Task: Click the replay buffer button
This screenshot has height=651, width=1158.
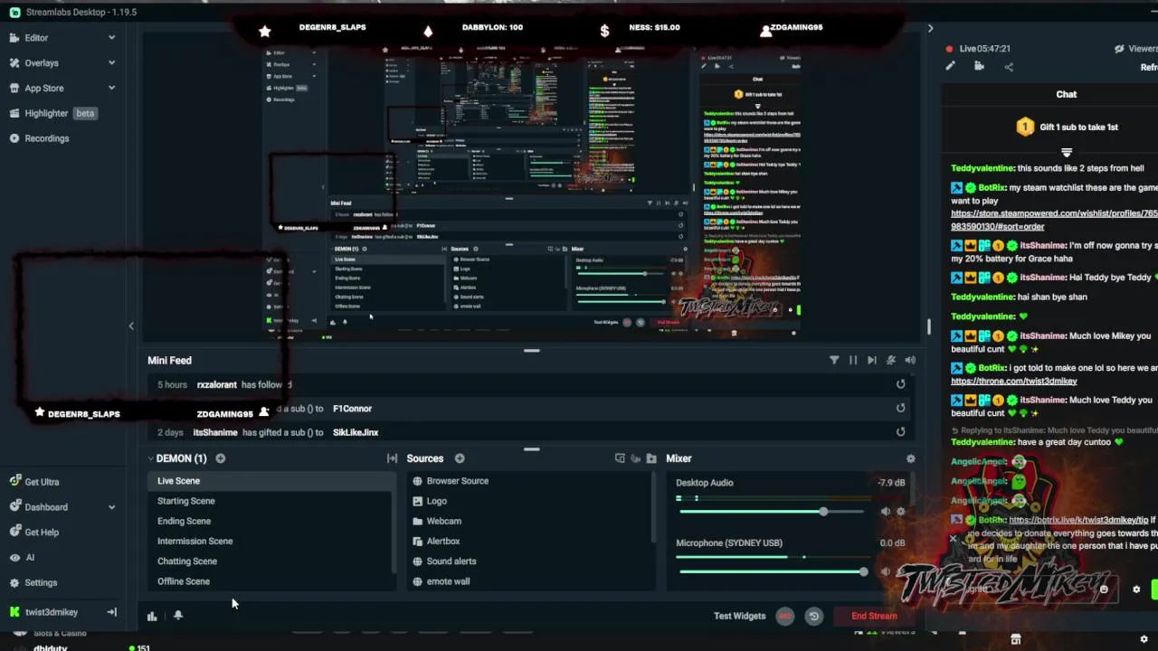Action: [x=814, y=617]
